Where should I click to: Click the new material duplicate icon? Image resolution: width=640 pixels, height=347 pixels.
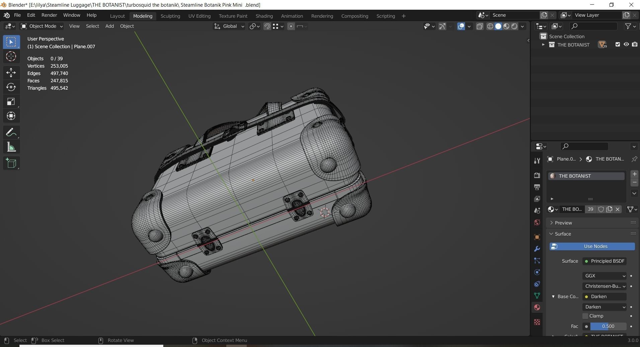coord(609,209)
